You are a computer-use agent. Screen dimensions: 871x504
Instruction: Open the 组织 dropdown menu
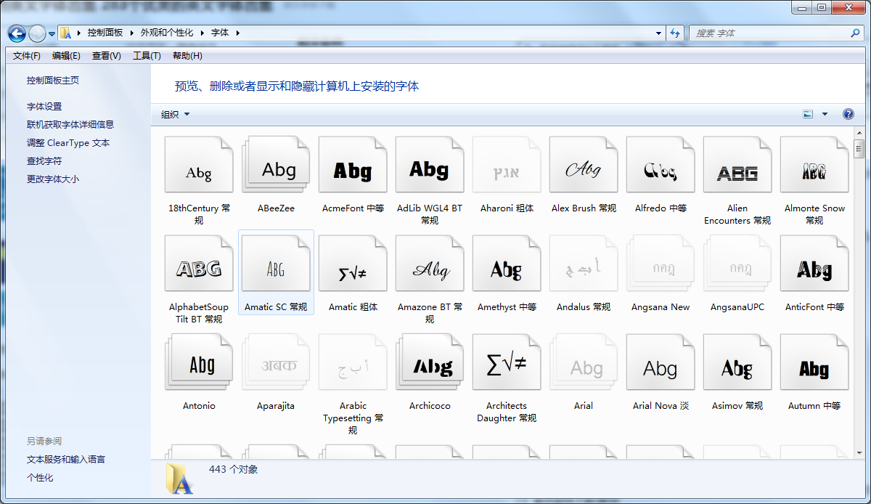pyautogui.click(x=175, y=114)
